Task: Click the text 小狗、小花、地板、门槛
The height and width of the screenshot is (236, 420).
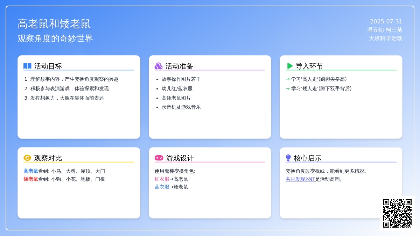Action: 78,179
